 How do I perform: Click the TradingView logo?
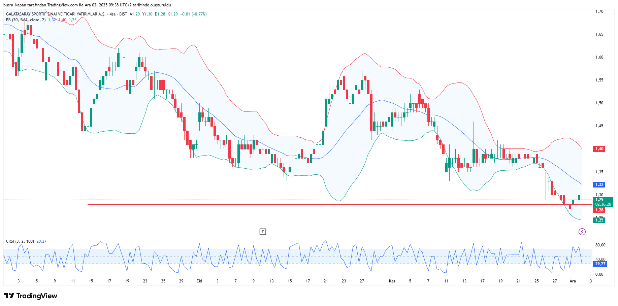pyautogui.click(x=31, y=296)
